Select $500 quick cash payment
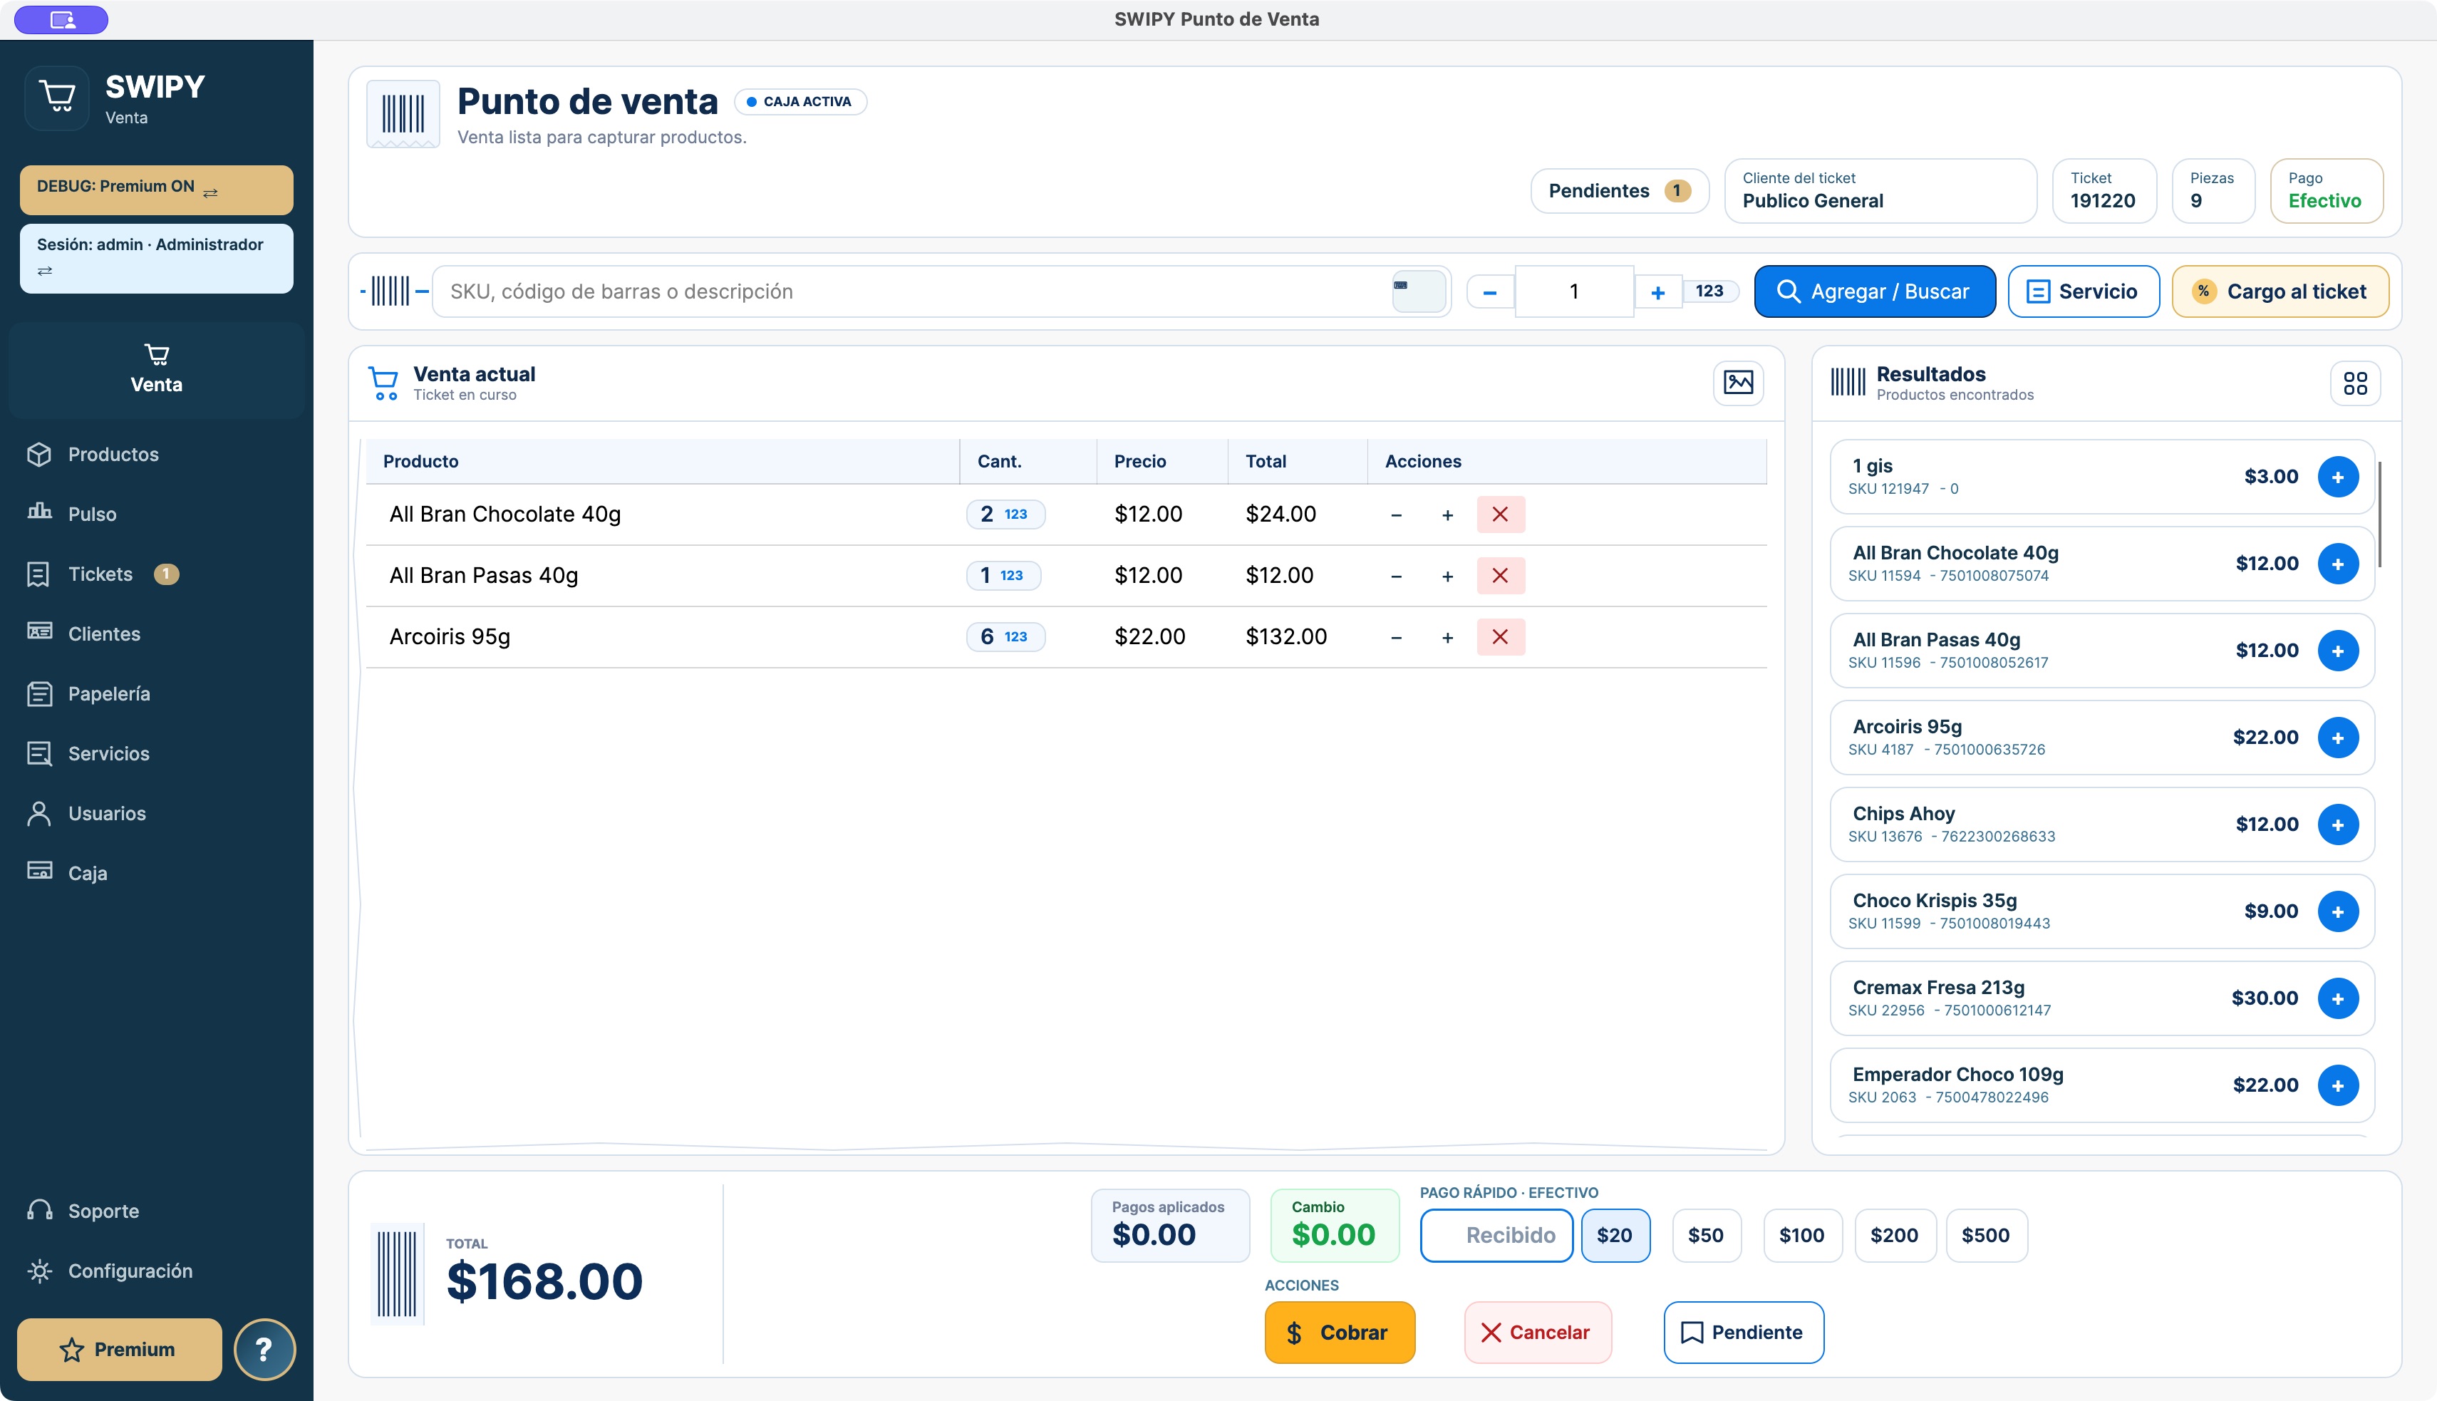Screen dimensions: 2437x1401 (x=1986, y=1236)
